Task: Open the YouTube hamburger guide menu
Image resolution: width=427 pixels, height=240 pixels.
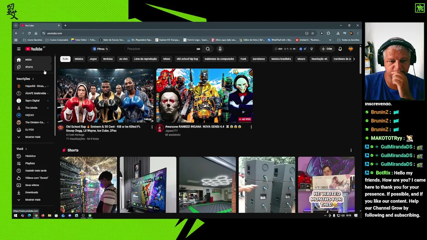Action: [19, 49]
